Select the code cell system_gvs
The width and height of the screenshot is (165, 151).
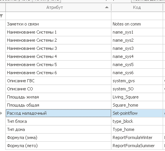pyautogui.click(x=137, y=81)
